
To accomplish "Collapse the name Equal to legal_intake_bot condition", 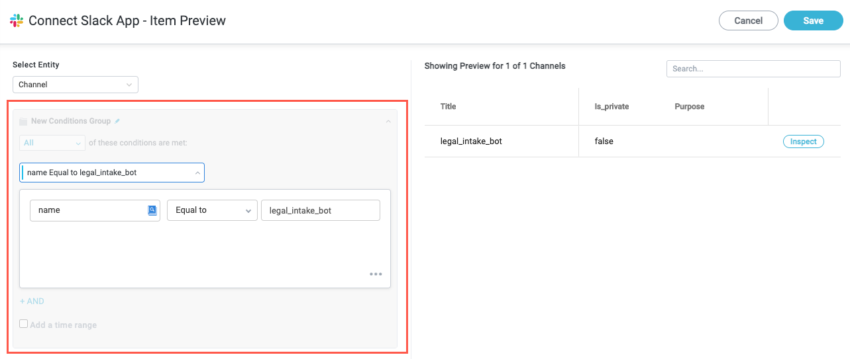I will click(x=197, y=173).
